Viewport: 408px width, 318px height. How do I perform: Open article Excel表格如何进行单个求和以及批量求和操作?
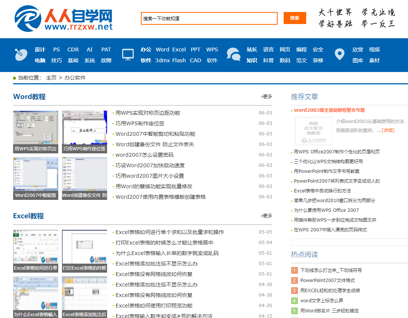170,232
